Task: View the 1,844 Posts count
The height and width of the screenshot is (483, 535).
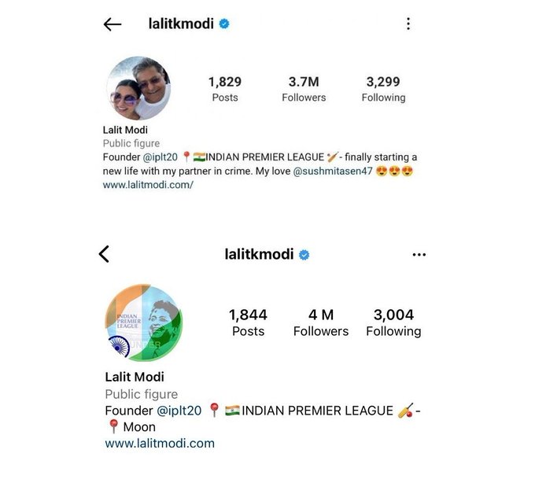Action: [248, 323]
